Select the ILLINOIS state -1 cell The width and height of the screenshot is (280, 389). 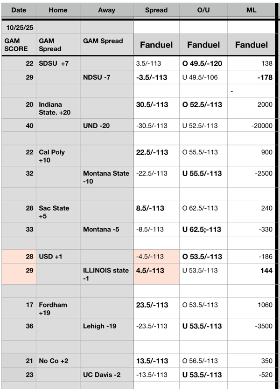point(106,274)
